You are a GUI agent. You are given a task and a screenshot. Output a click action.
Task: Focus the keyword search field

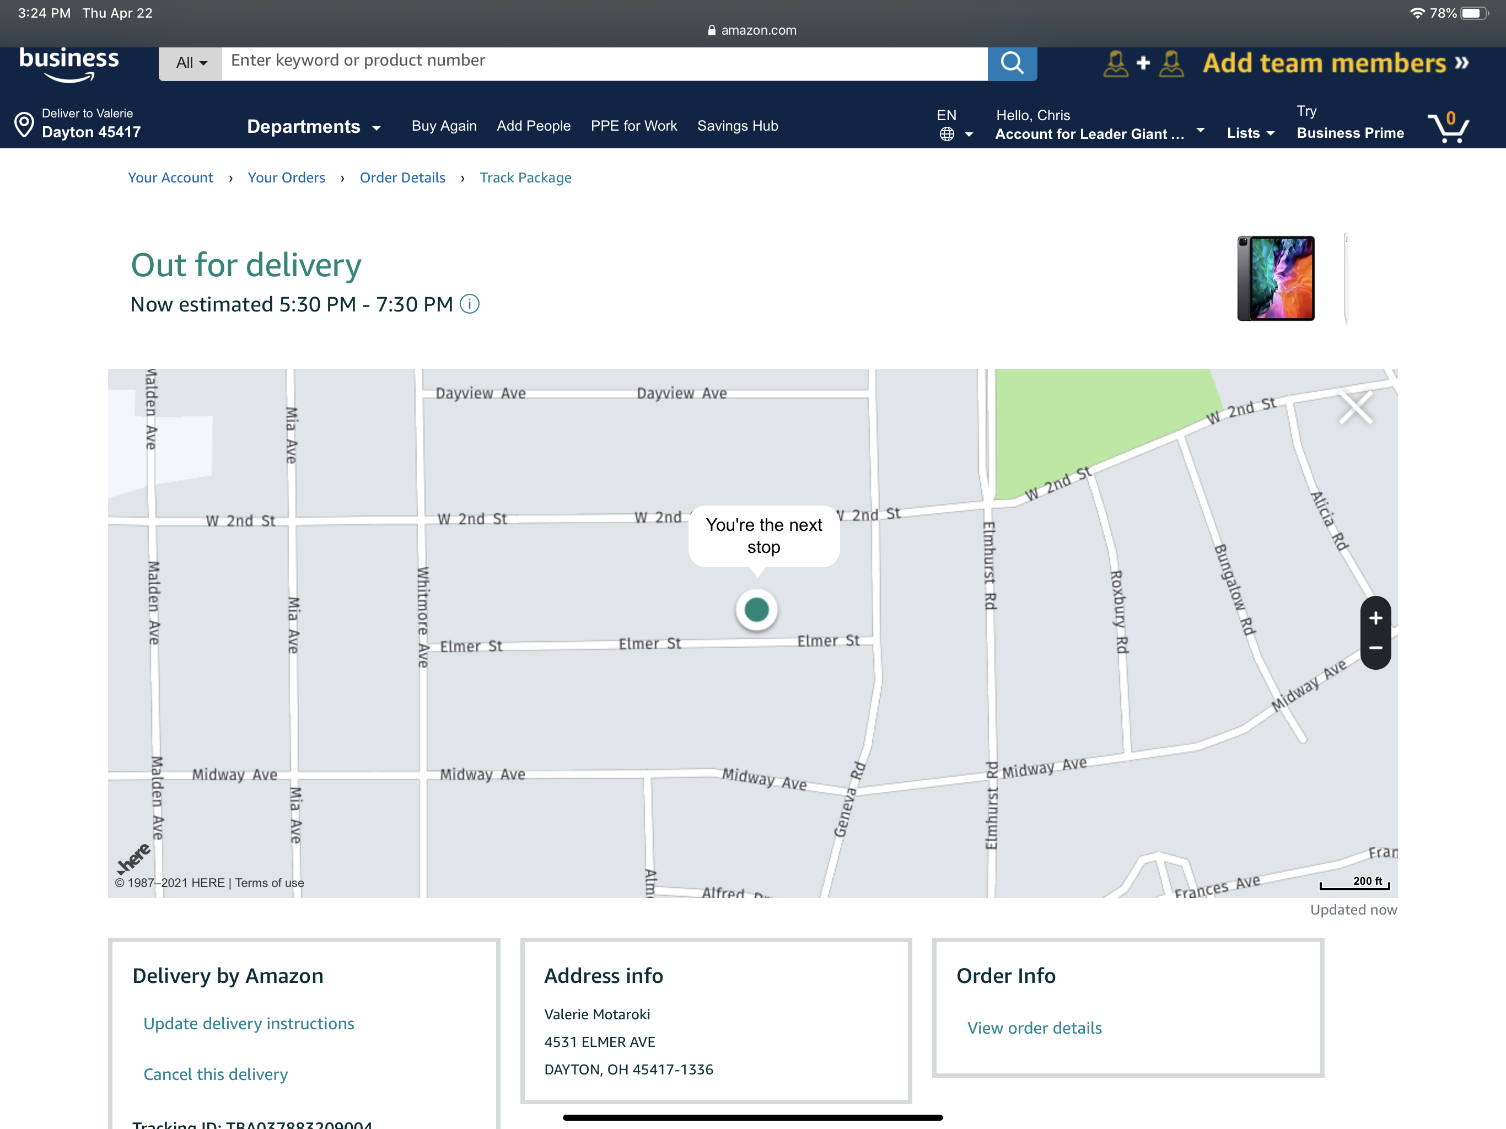click(x=604, y=63)
